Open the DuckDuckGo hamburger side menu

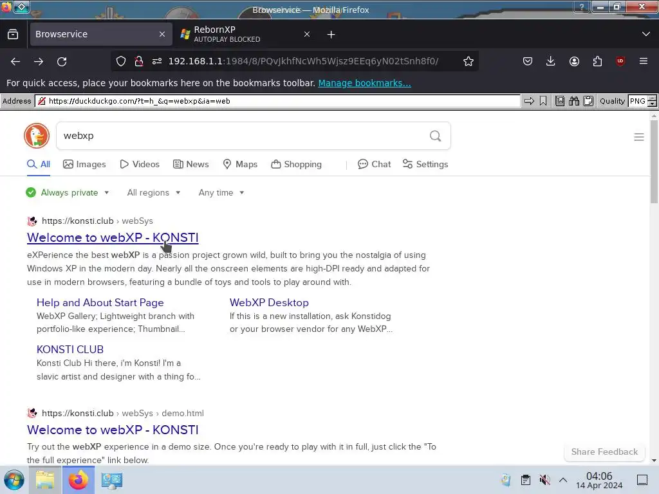(x=639, y=137)
